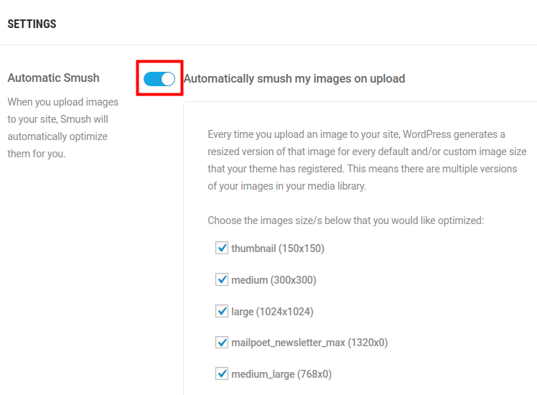Uncheck the medium (300x300) checkbox

[x=222, y=280]
